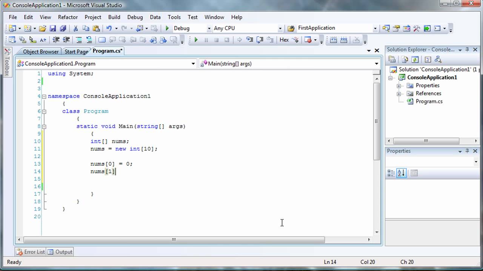Click the Save All icon
The height and width of the screenshot is (271, 483).
click(x=63, y=28)
